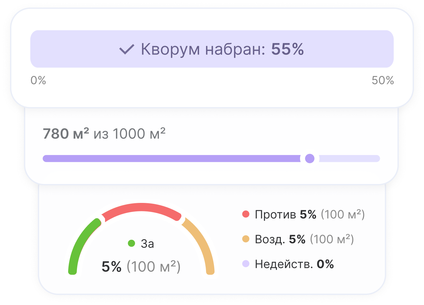Image resolution: width=424 pixels, height=305 pixels.
Task: Click the Против 5% legend label
Action: [286, 215]
